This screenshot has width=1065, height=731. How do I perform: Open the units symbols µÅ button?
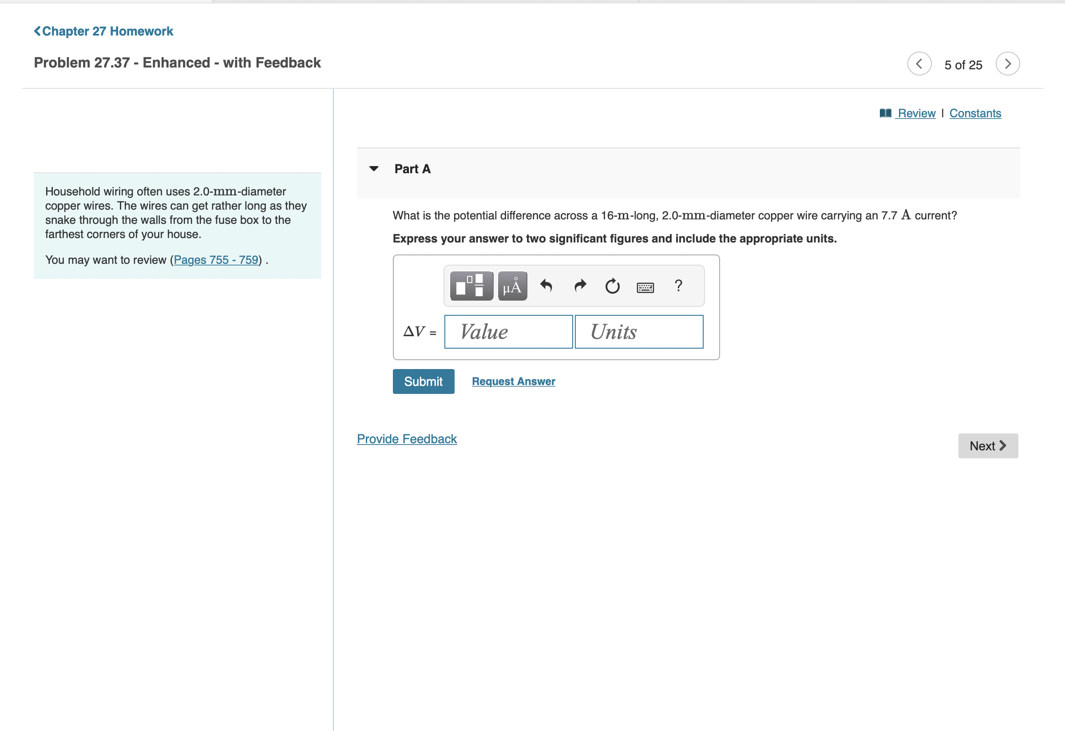coord(512,286)
